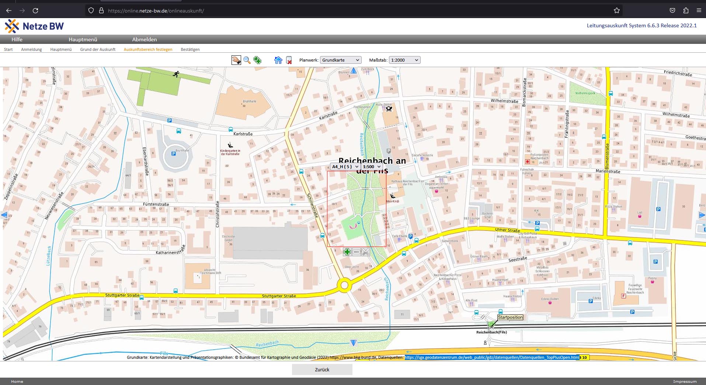This screenshot has height=385, width=706.
Task: Open the Hilfe menu
Action: (17, 39)
